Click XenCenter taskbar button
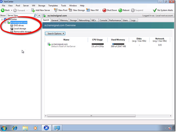This screenshot has width=176, height=132. click(x=46, y=128)
